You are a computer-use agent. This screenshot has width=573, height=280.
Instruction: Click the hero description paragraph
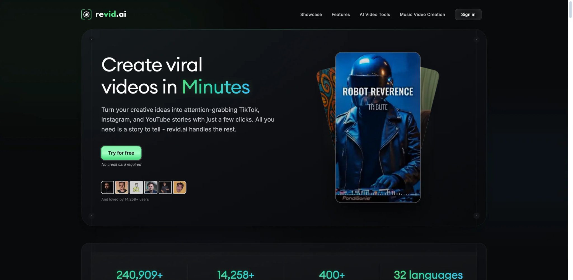point(188,119)
